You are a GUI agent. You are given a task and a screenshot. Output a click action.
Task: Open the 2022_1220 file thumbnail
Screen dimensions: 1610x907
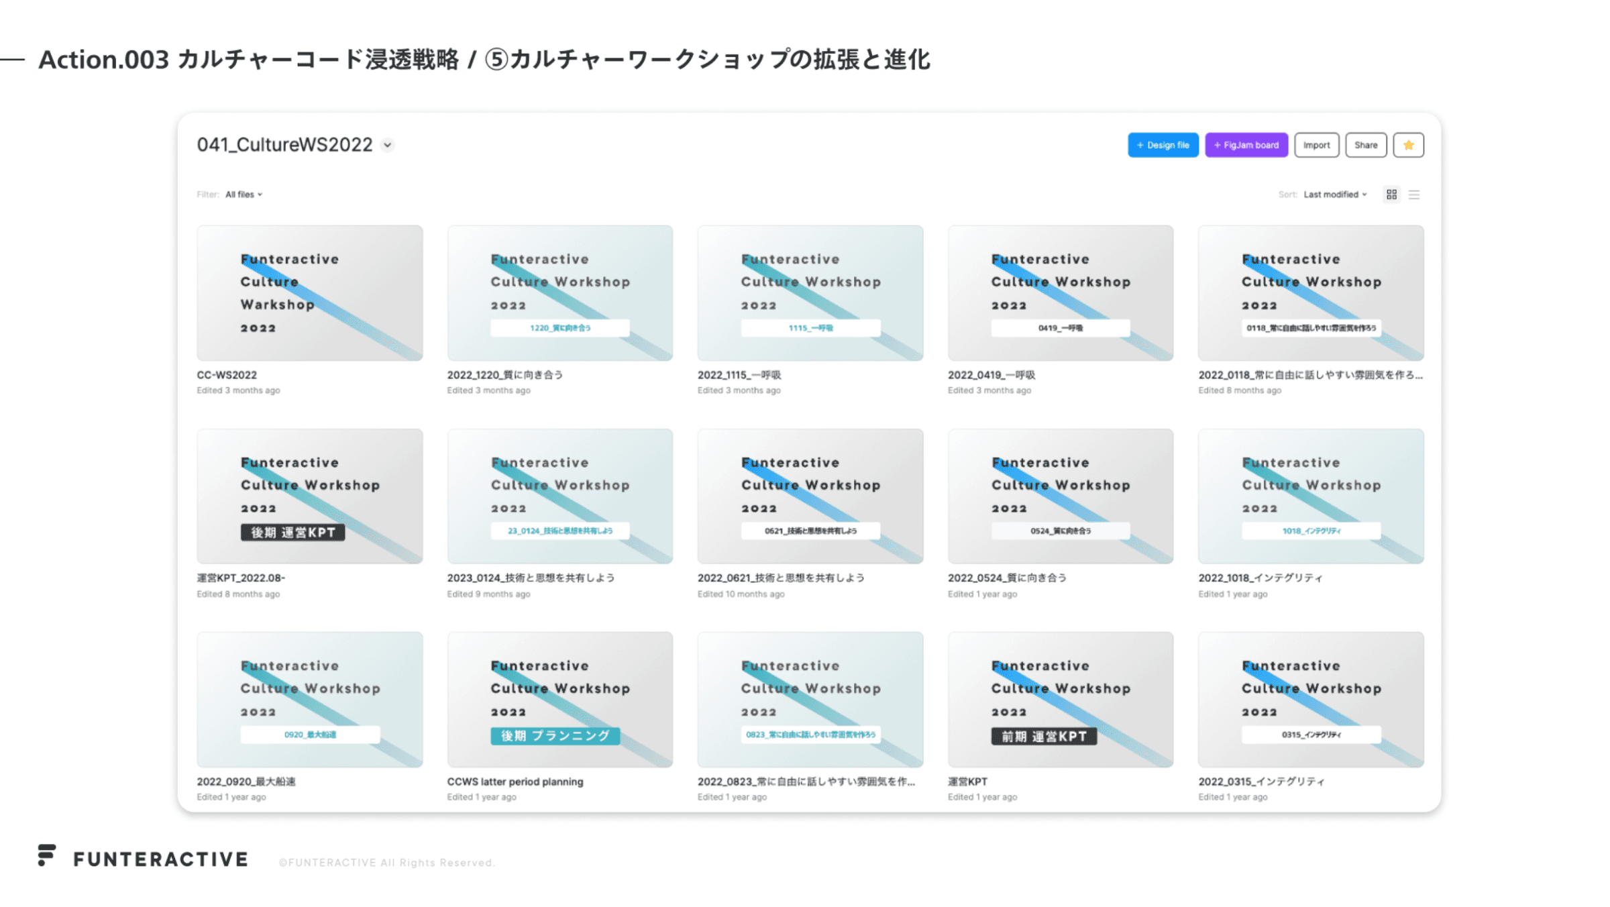pos(559,293)
